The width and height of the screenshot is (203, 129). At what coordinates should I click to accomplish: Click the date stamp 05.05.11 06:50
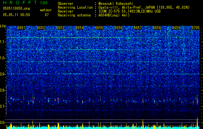pyautogui.click(x=16, y=15)
